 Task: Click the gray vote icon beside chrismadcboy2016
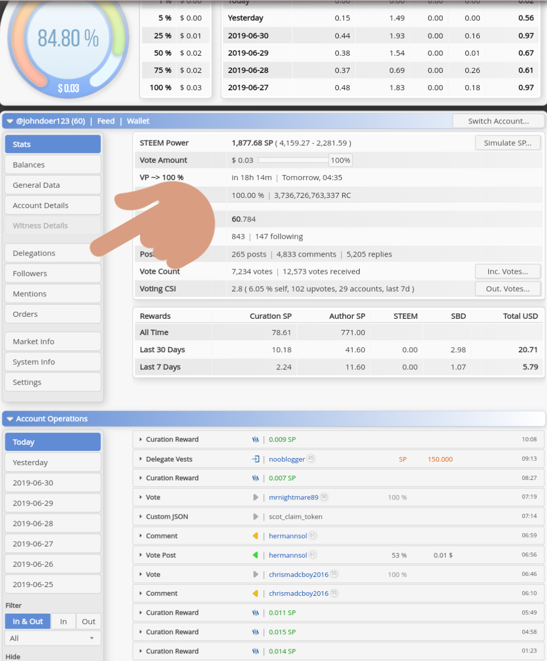(256, 574)
